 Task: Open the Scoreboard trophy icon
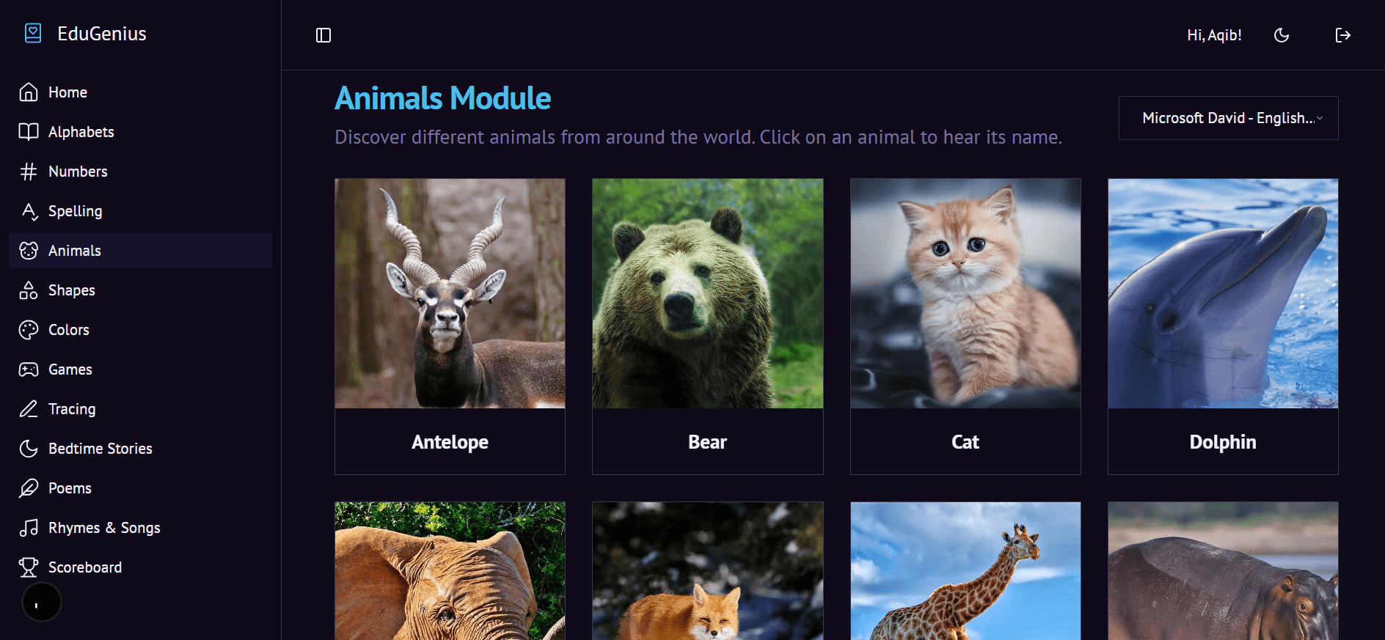point(29,567)
